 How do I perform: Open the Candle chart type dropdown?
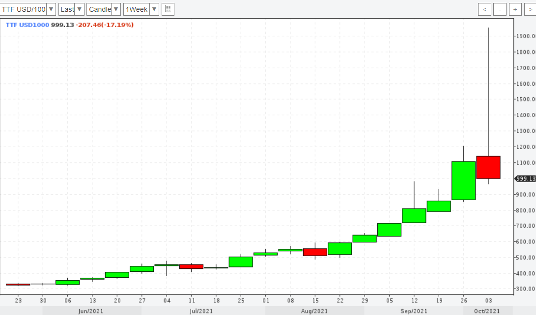103,9
